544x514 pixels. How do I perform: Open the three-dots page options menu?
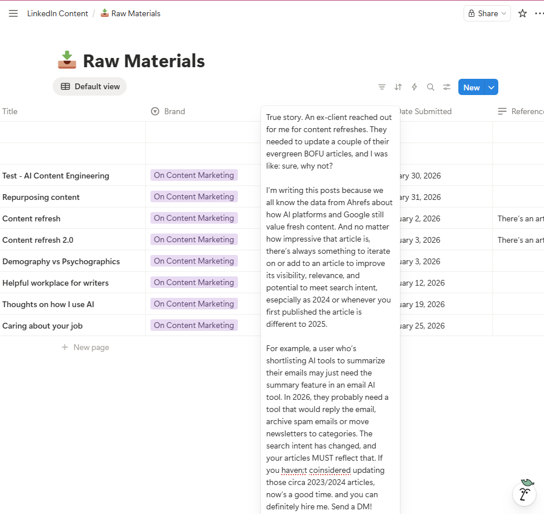click(x=539, y=13)
